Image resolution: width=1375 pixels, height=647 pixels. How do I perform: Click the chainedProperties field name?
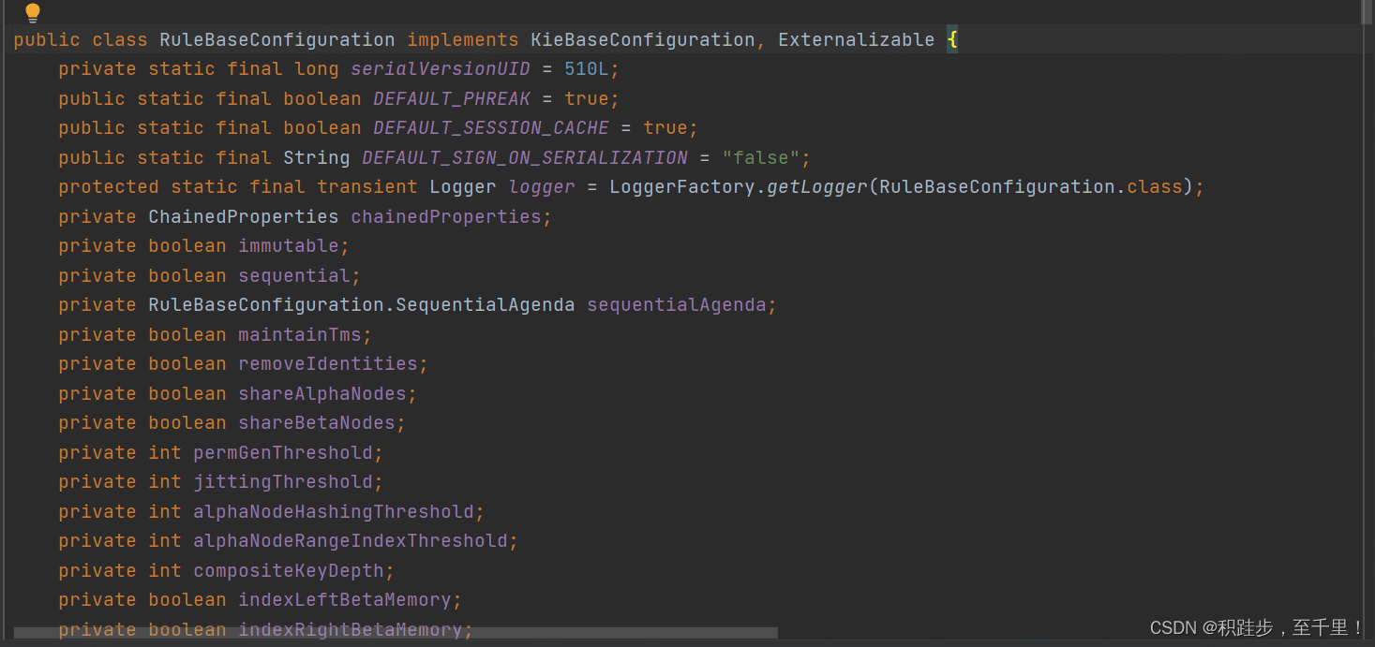click(446, 216)
